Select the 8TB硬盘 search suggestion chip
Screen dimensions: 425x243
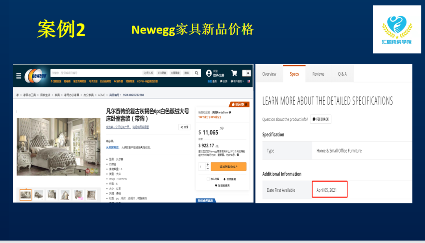[x=162, y=73]
